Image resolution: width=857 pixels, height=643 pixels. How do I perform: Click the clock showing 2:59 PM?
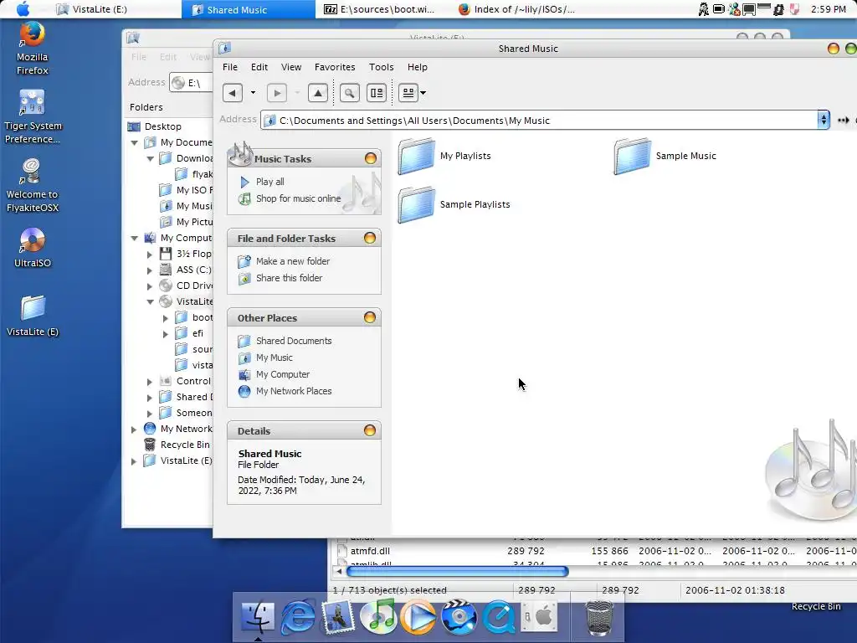tap(829, 9)
